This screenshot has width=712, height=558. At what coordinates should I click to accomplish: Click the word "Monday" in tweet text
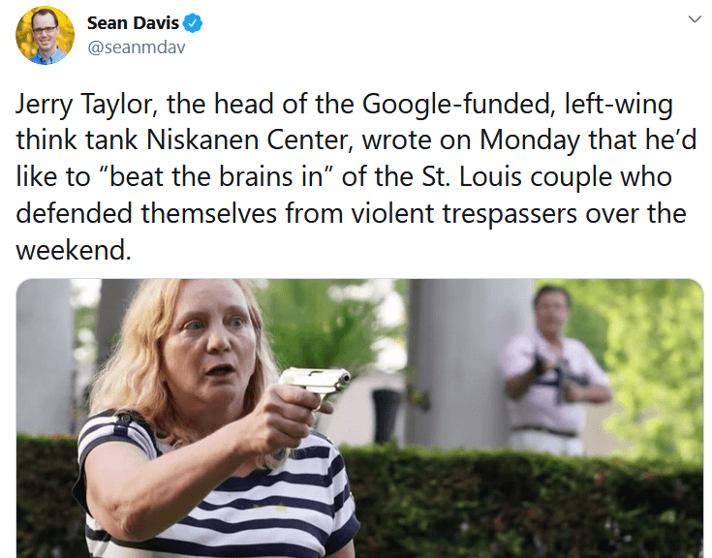pyautogui.click(x=530, y=139)
